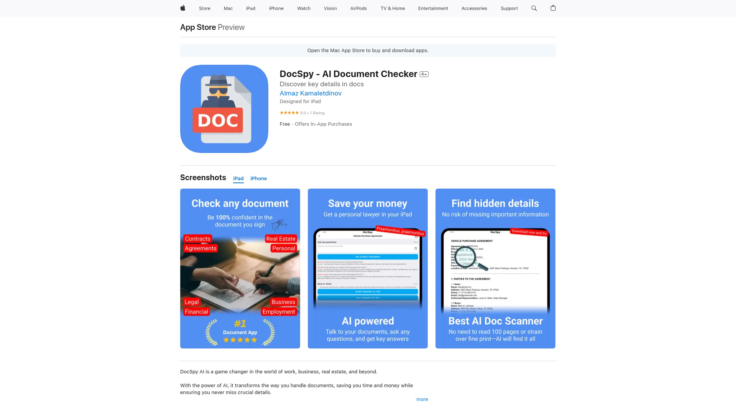Click the more button to expand description
The height and width of the screenshot is (414, 736).
(422, 399)
